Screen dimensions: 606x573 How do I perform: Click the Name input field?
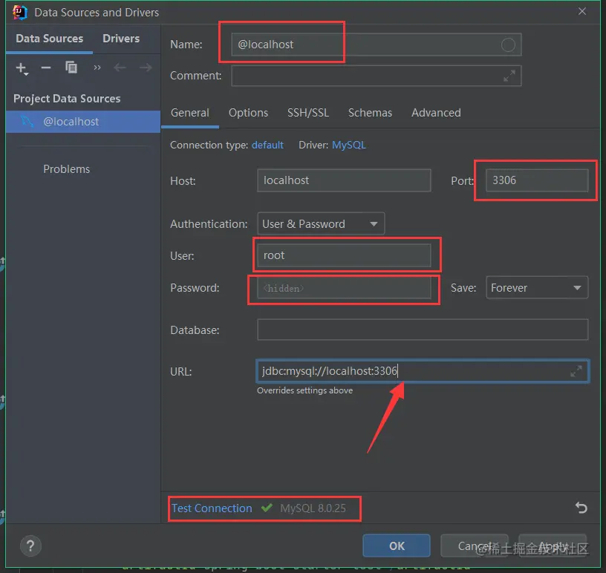point(376,45)
